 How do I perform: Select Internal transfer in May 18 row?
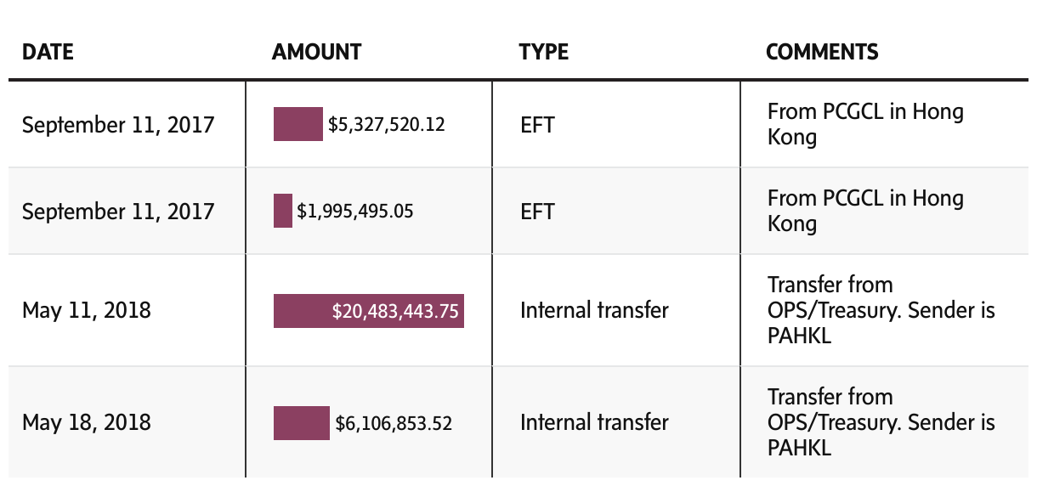pos(594,422)
